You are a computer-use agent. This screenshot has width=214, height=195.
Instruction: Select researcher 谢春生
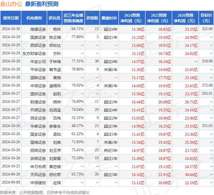coord(55,126)
